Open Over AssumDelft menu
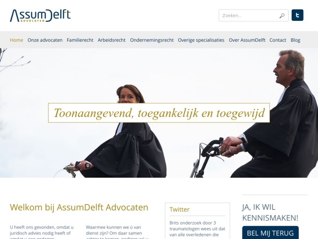This screenshot has height=239, width=318. 247,40
